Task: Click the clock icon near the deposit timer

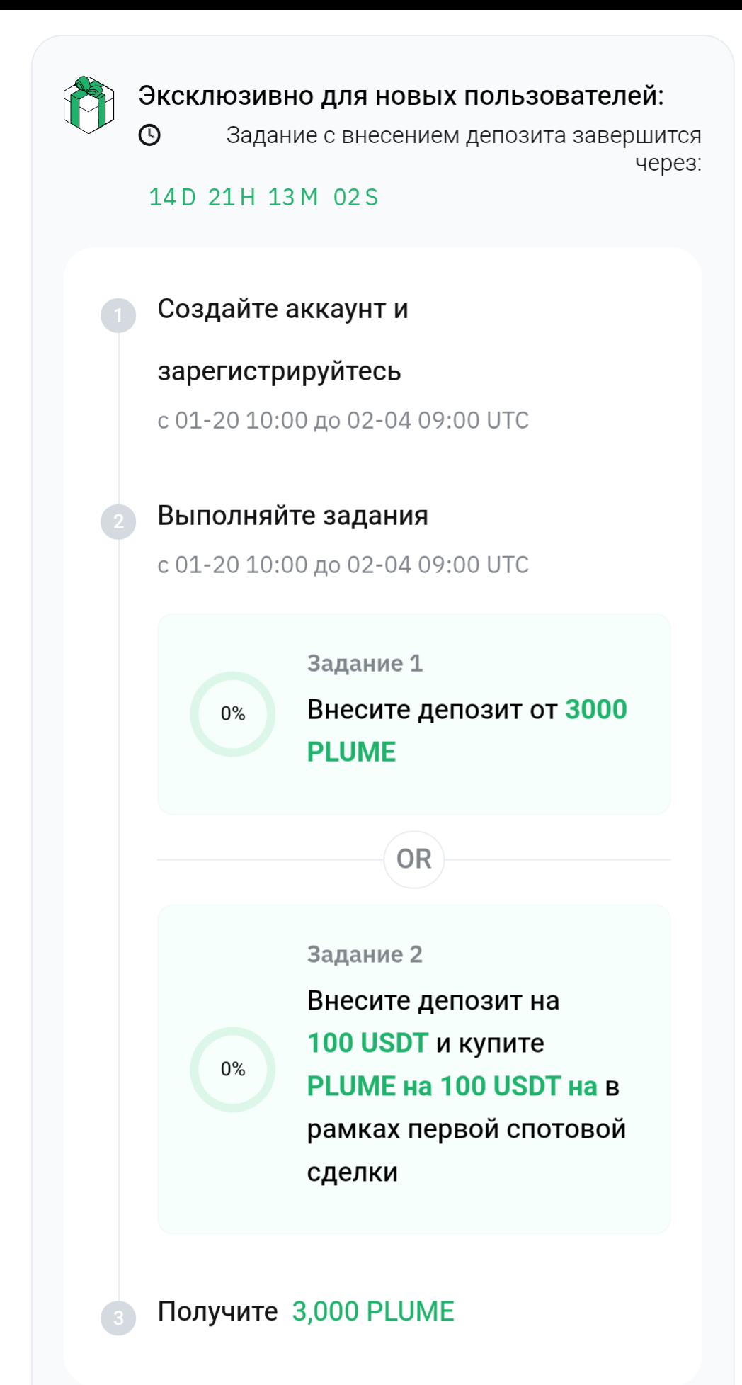Action: (149, 135)
